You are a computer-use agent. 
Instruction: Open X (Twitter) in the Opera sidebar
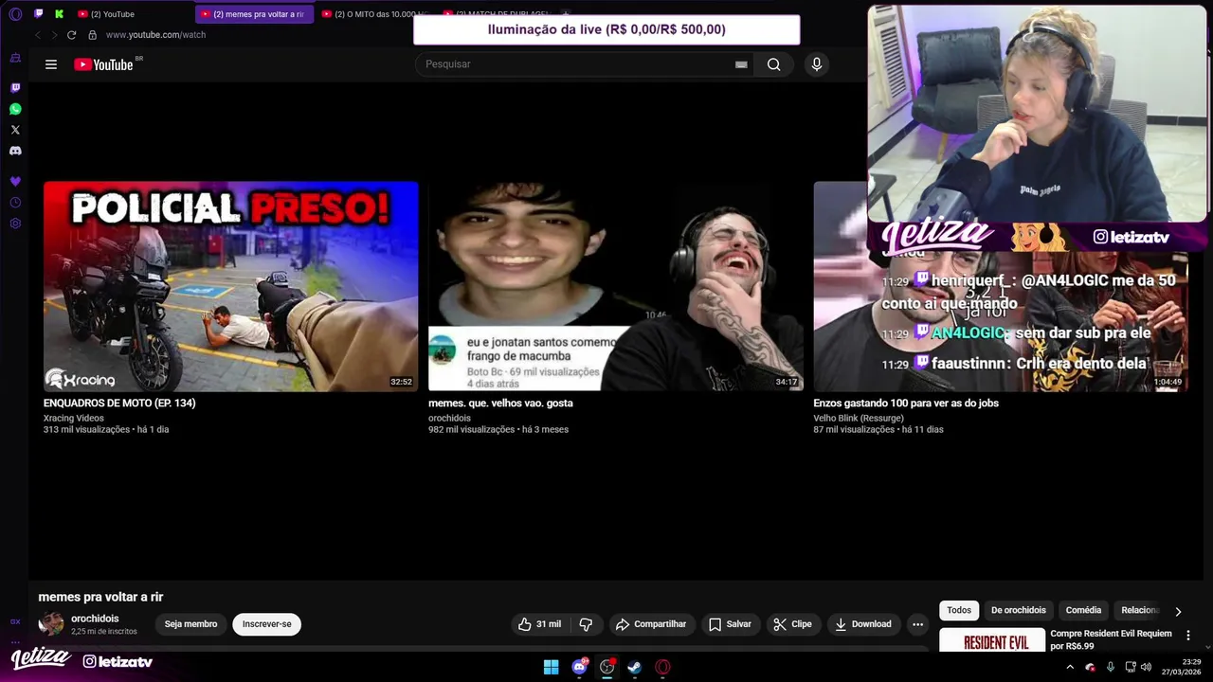tap(15, 130)
